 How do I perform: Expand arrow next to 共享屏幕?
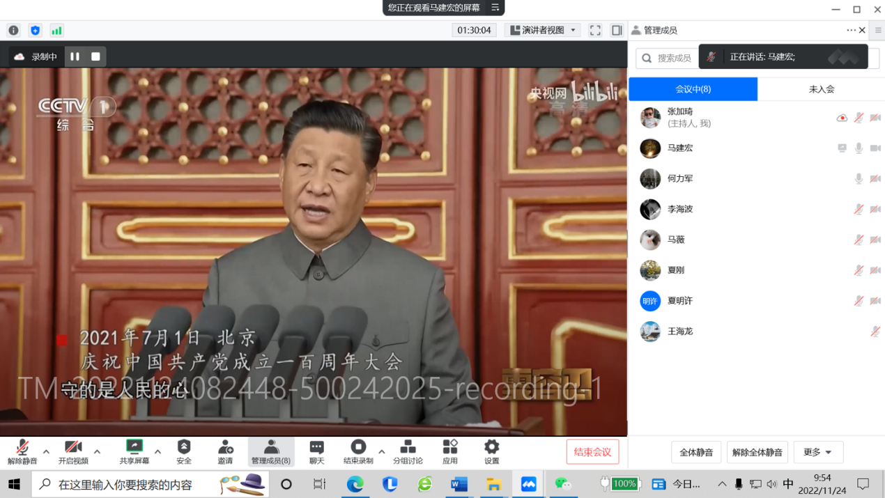tap(158, 452)
